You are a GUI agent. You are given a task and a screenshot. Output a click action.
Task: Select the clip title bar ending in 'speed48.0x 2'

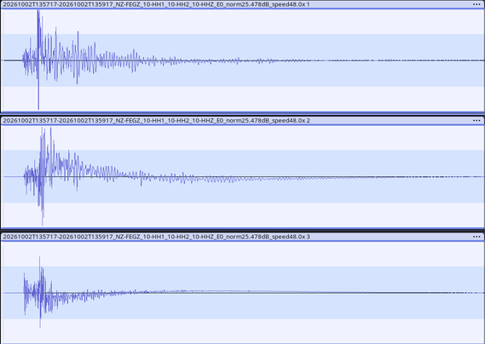(x=242, y=121)
